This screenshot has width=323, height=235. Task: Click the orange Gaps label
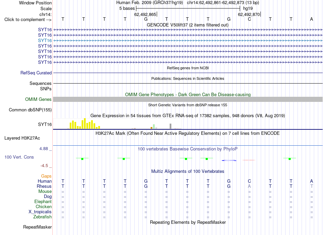(46, 176)
